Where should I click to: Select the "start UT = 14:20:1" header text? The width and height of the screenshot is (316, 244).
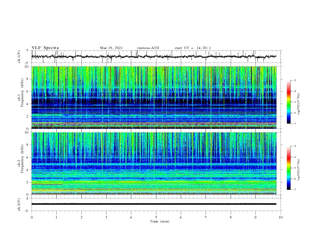[193, 48]
